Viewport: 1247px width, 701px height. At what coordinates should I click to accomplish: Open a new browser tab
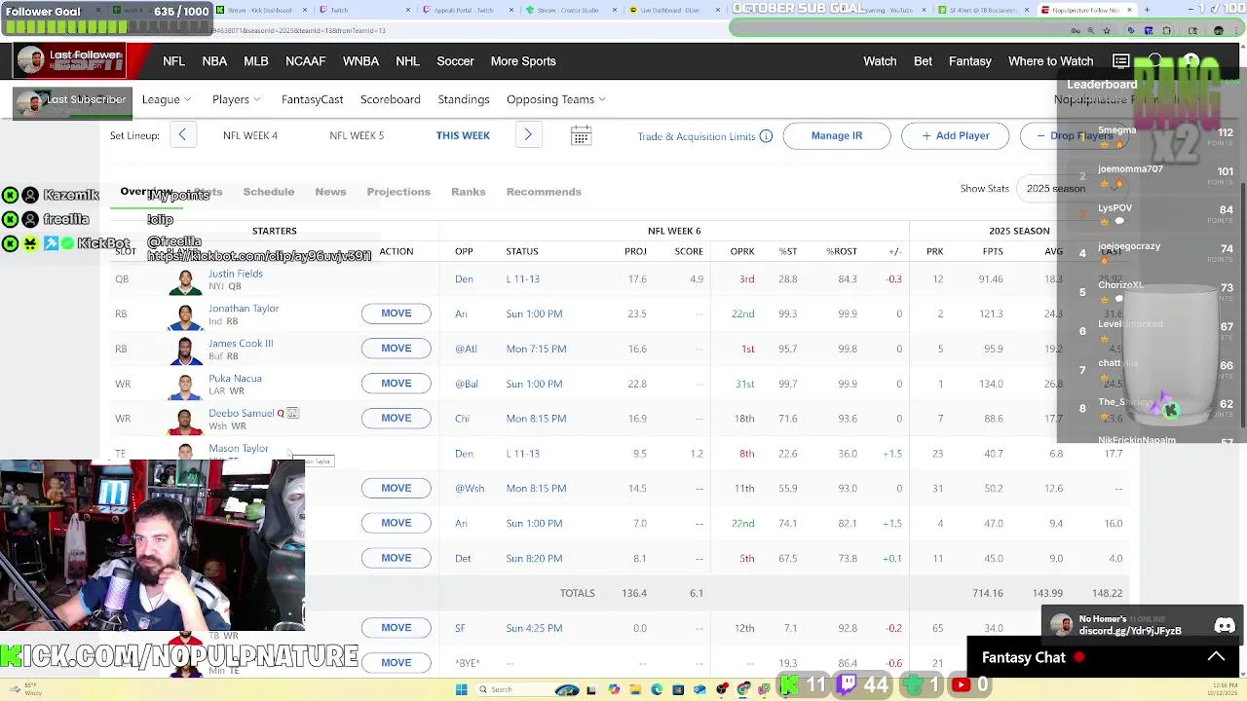1149,10
